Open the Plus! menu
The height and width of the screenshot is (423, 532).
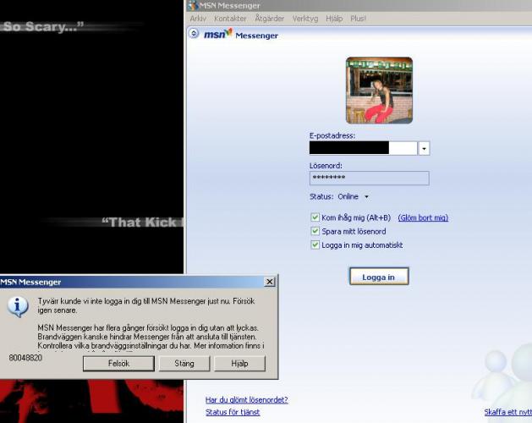click(x=358, y=19)
